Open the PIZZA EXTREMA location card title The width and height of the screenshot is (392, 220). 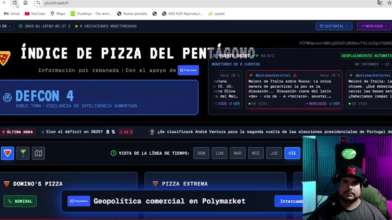coord(185,184)
